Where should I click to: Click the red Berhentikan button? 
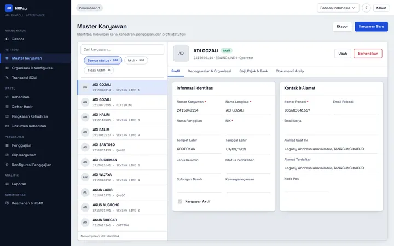point(368,54)
